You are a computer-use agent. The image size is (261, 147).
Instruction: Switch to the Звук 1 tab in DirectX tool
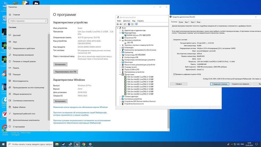(187, 22)
